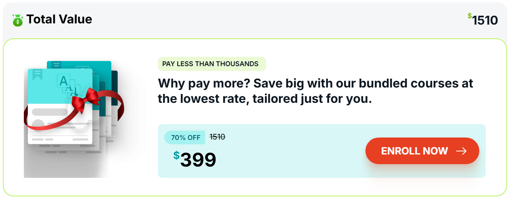Click the bookmark icon on front course card
The image size is (512, 198).
[x=38, y=74]
